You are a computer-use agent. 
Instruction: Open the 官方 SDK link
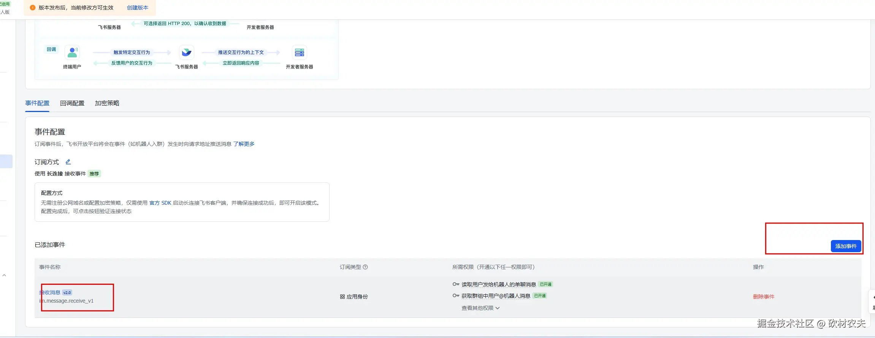(x=160, y=203)
